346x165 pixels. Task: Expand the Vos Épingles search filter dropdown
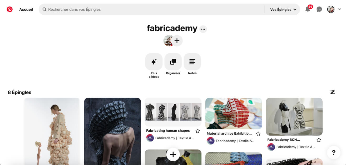click(283, 9)
